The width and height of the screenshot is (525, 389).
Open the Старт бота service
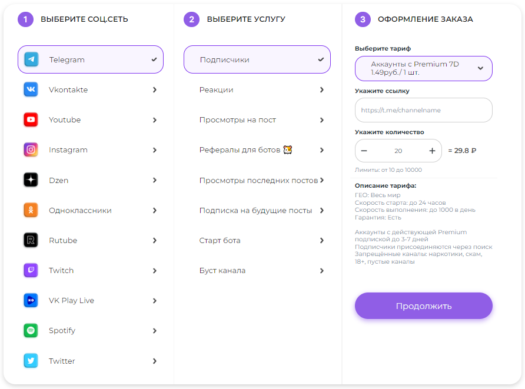220,240
